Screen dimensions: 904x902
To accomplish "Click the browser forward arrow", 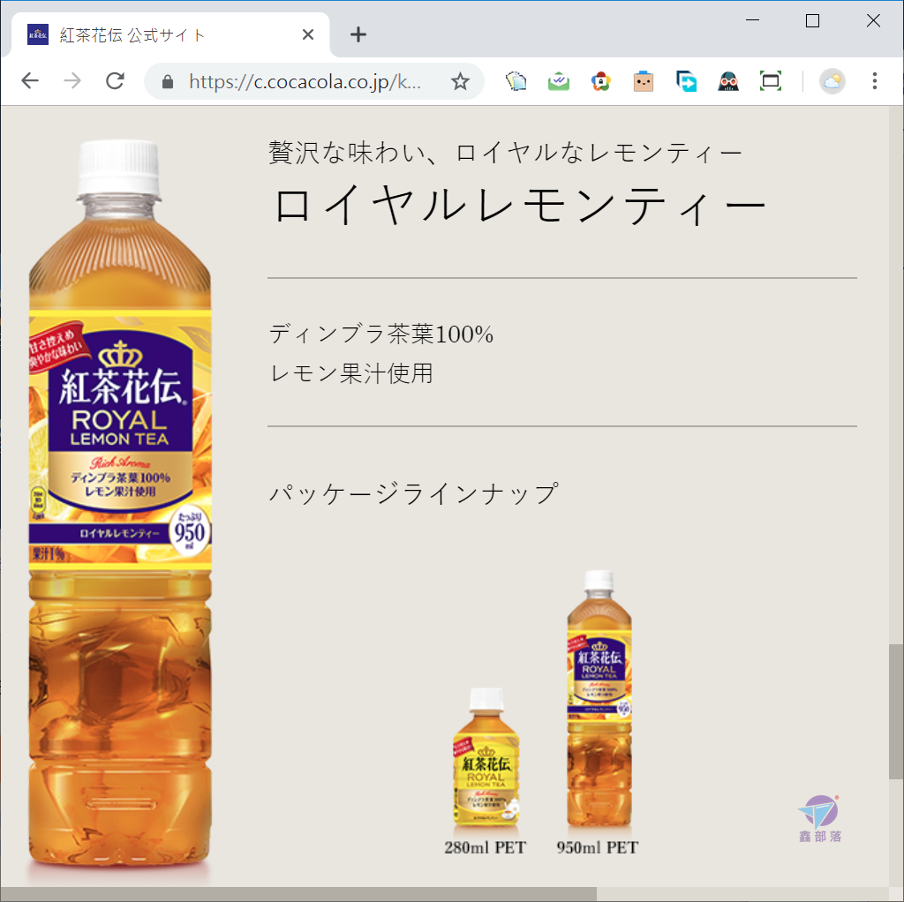I will click(x=72, y=81).
